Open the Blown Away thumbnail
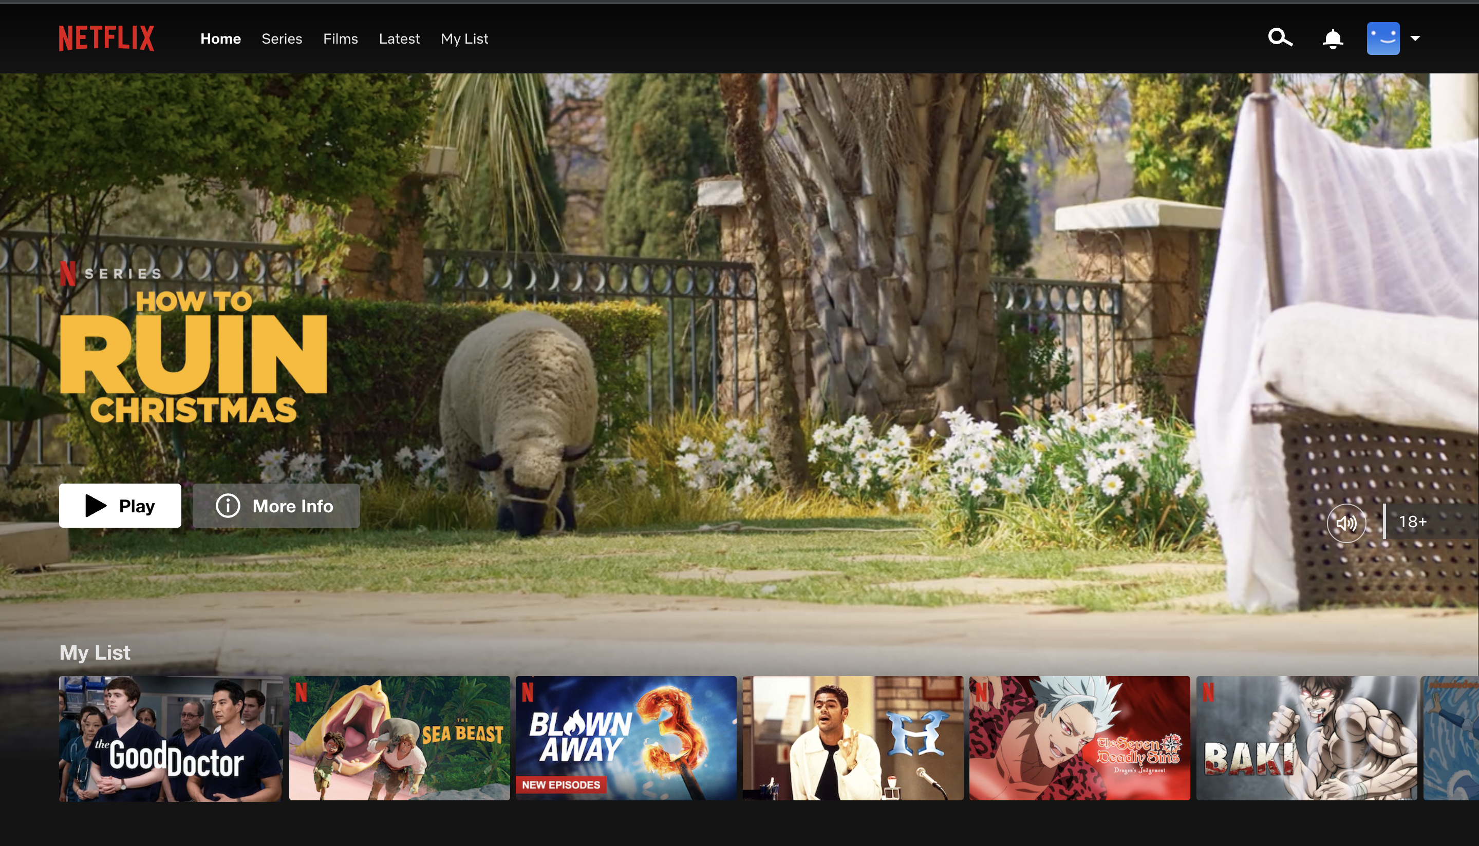The height and width of the screenshot is (846, 1479). [626, 738]
